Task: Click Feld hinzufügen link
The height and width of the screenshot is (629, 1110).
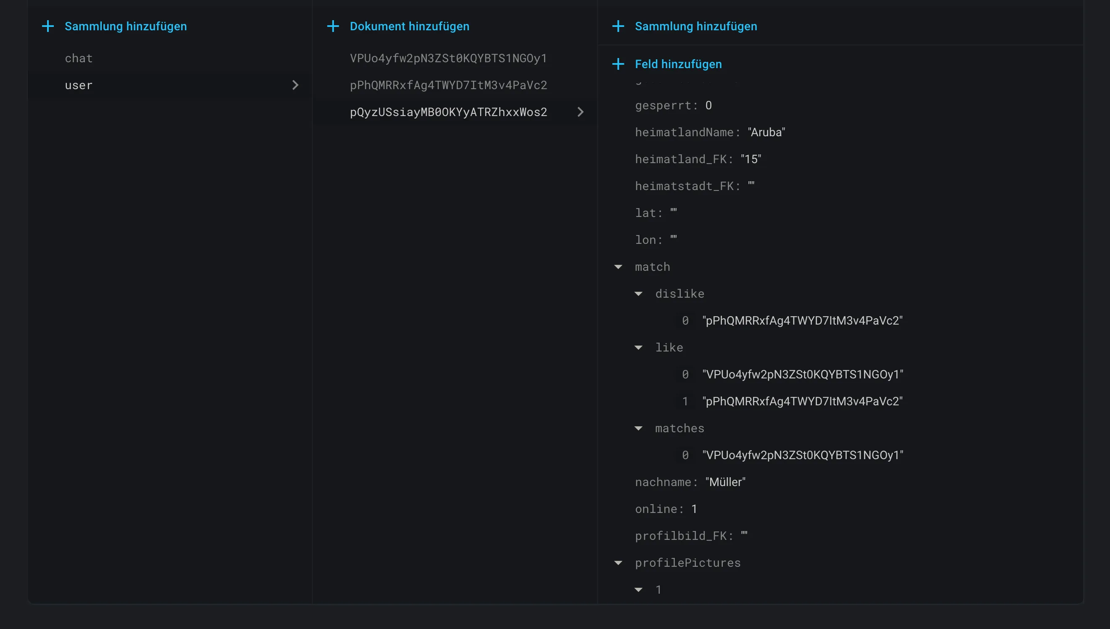Action: click(x=678, y=64)
